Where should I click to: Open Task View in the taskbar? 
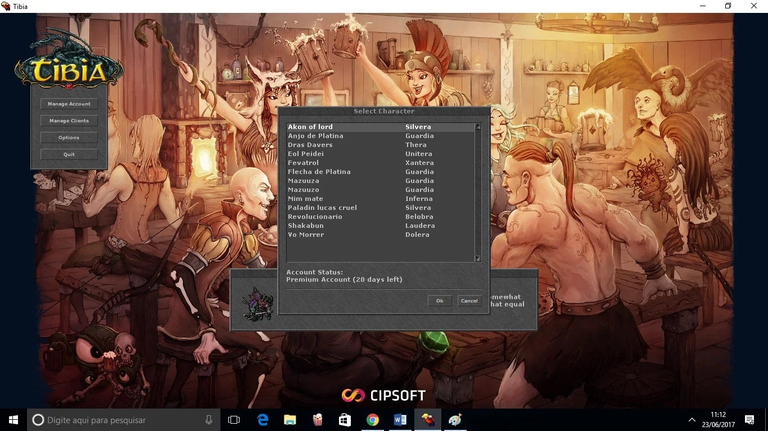point(234,420)
